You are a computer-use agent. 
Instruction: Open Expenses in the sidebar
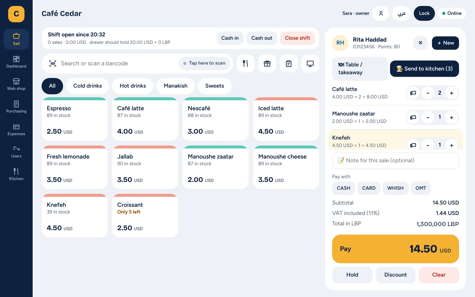(16, 130)
